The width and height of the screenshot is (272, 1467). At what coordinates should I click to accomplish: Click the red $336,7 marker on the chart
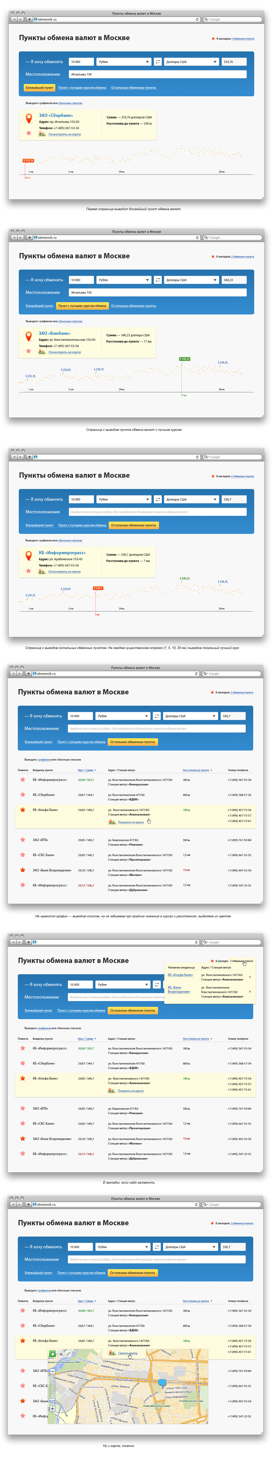(98, 588)
